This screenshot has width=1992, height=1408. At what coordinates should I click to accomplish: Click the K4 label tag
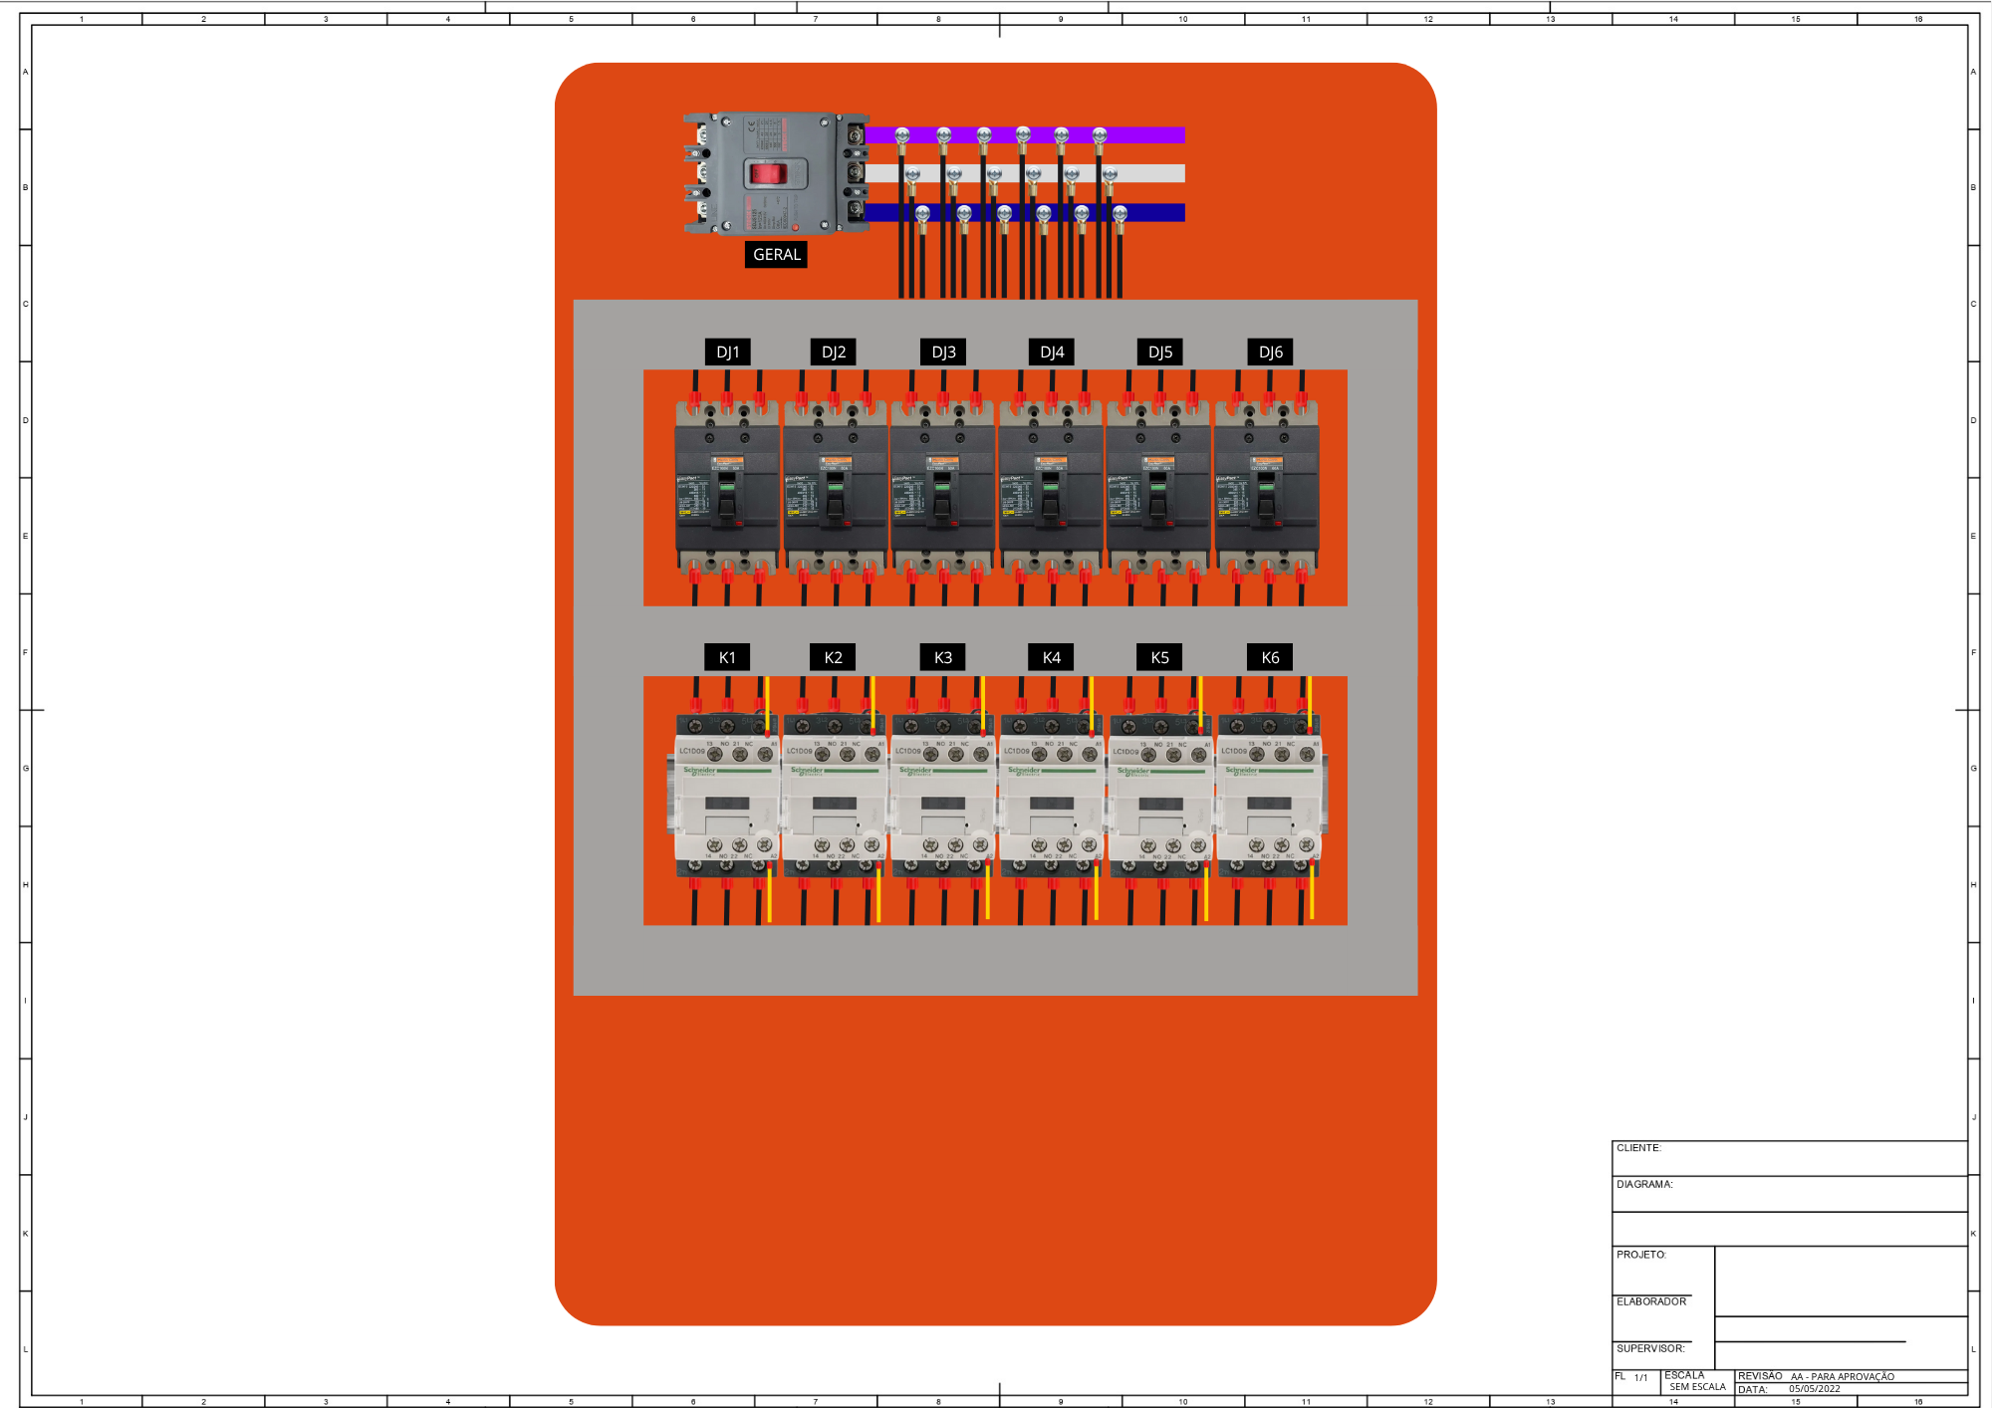1051,657
